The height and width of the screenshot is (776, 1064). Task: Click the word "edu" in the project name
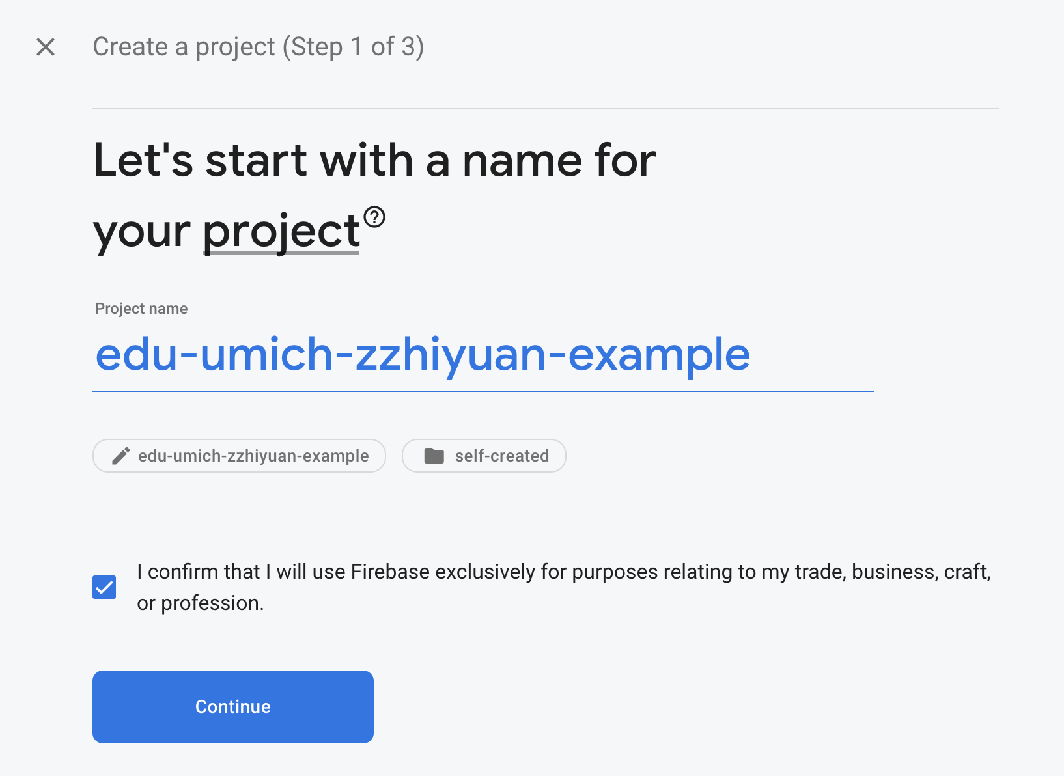pyautogui.click(x=137, y=355)
